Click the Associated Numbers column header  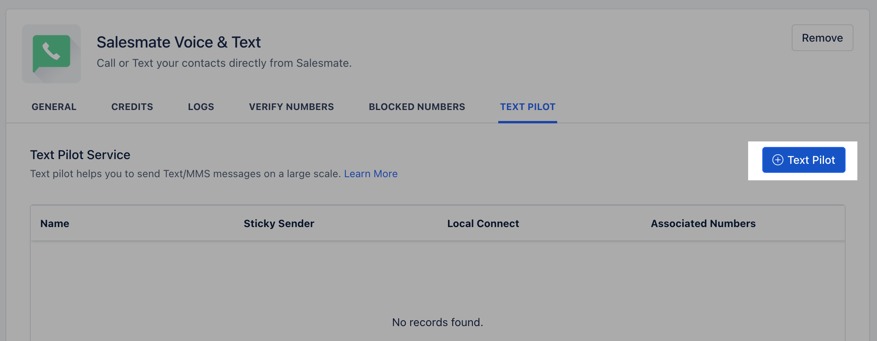(x=703, y=224)
